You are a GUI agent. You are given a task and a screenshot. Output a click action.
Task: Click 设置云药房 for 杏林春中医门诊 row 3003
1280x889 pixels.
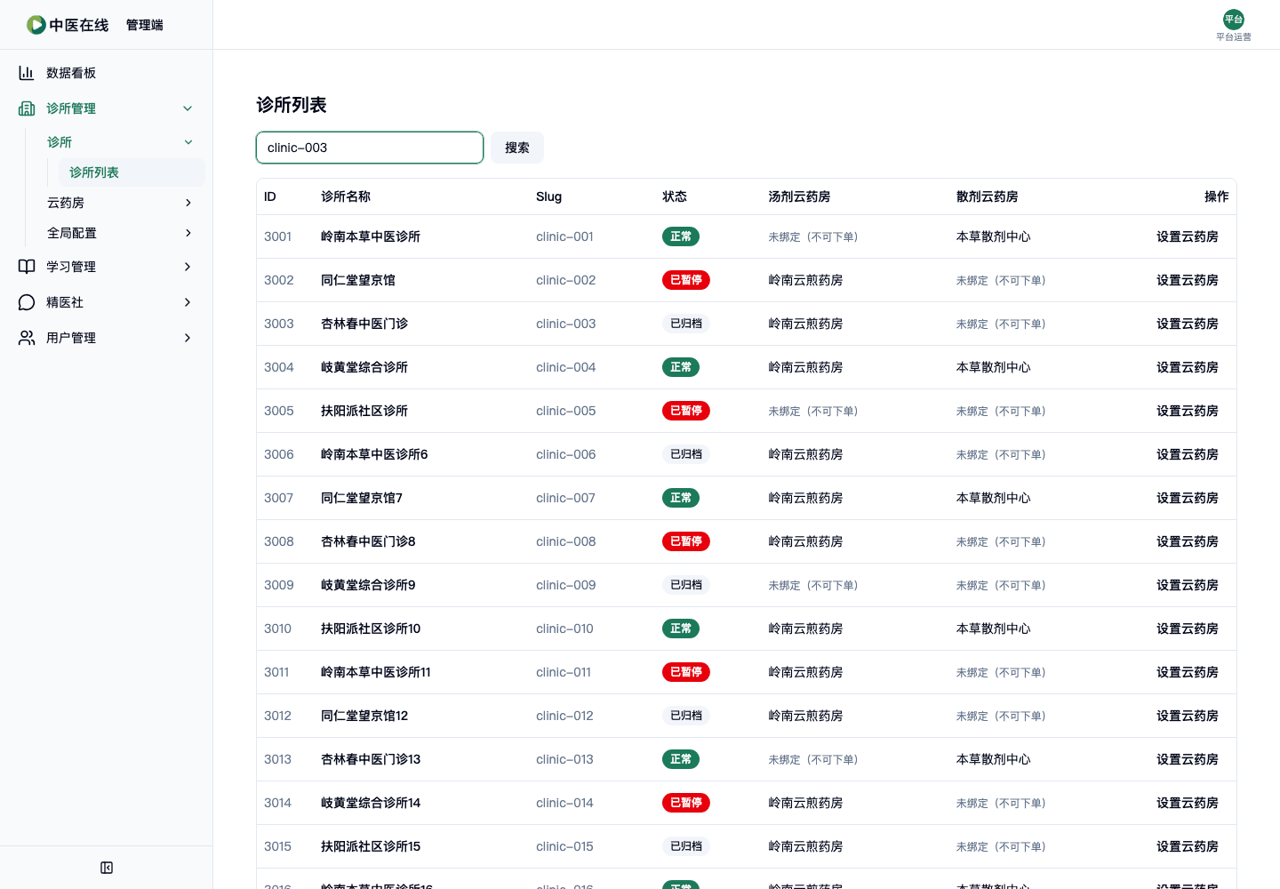coord(1187,324)
